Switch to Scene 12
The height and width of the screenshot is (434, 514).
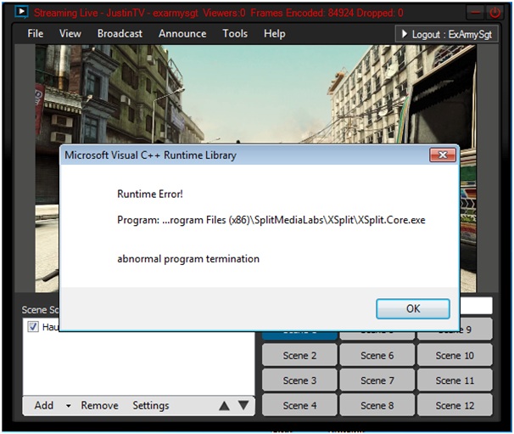tap(455, 405)
